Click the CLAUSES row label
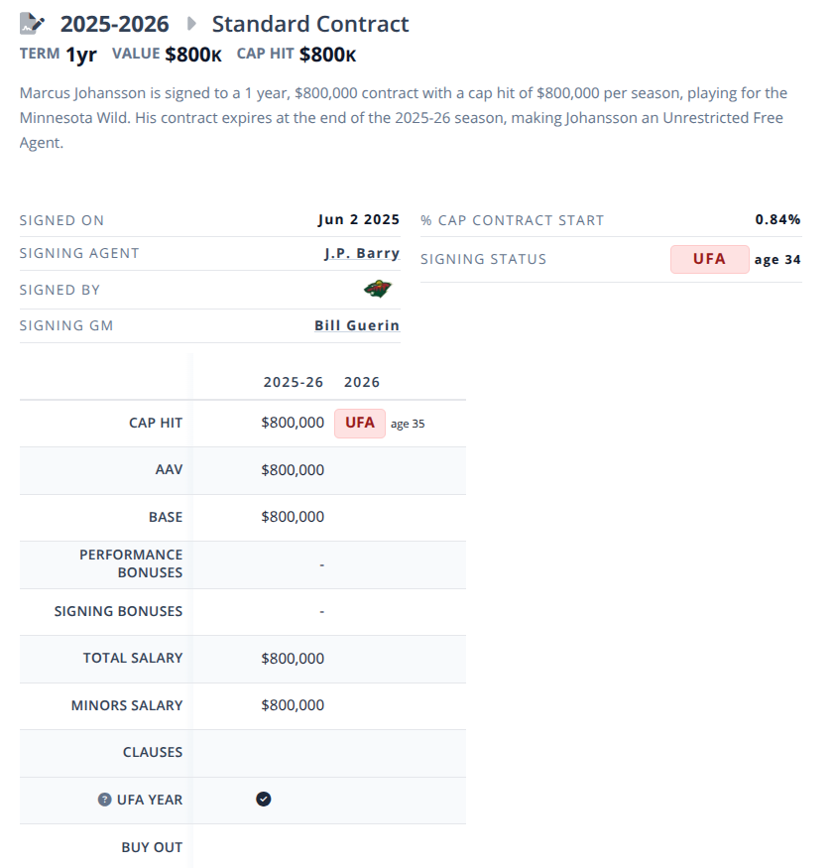834x868 pixels. click(153, 752)
